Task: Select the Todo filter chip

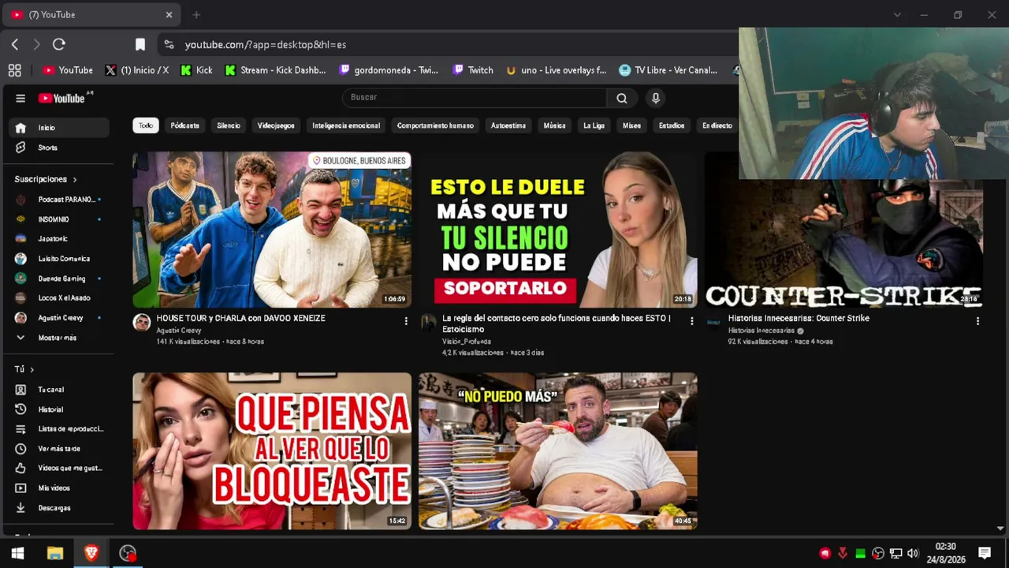Action: [x=146, y=125]
